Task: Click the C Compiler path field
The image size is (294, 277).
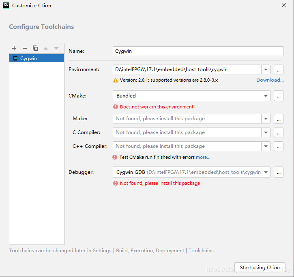Action: (187, 132)
